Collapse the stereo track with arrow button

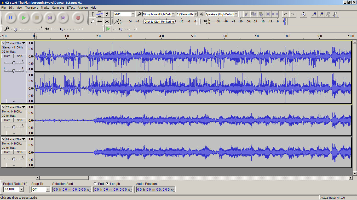point(14,101)
